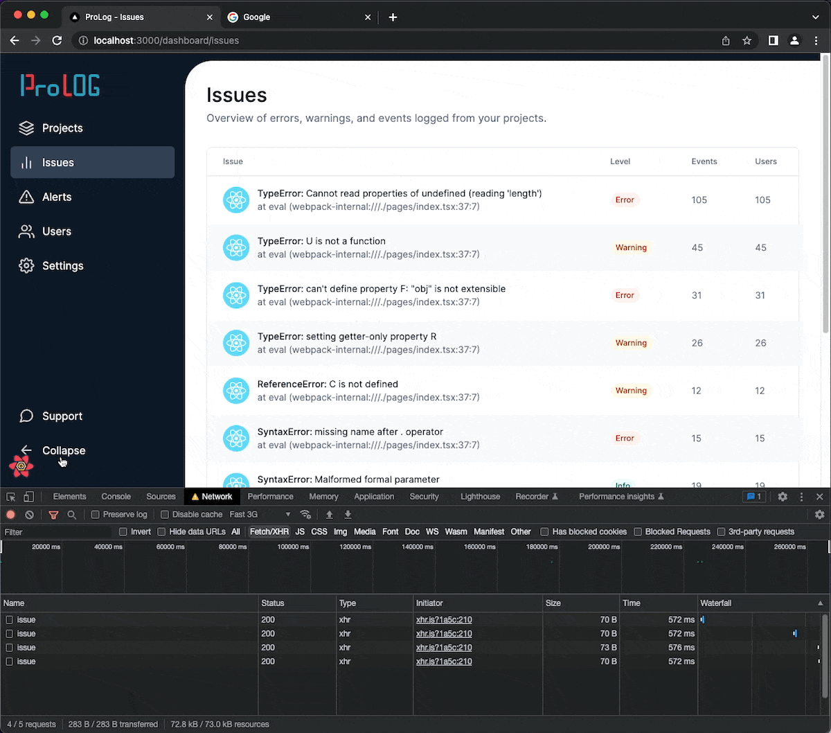
Task: Open the Users page icon
Action: pyautogui.click(x=26, y=231)
